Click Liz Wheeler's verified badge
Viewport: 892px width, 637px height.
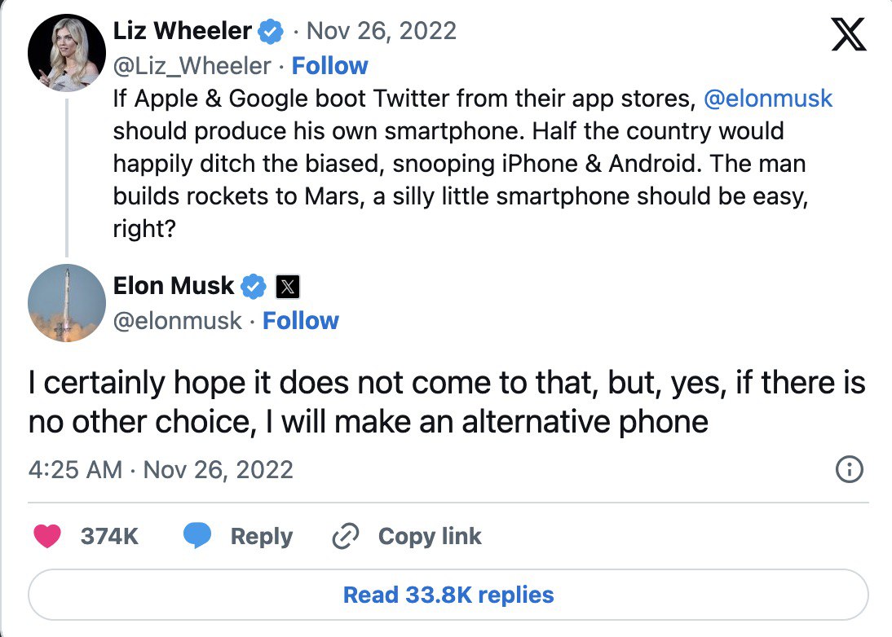[271, 32]
